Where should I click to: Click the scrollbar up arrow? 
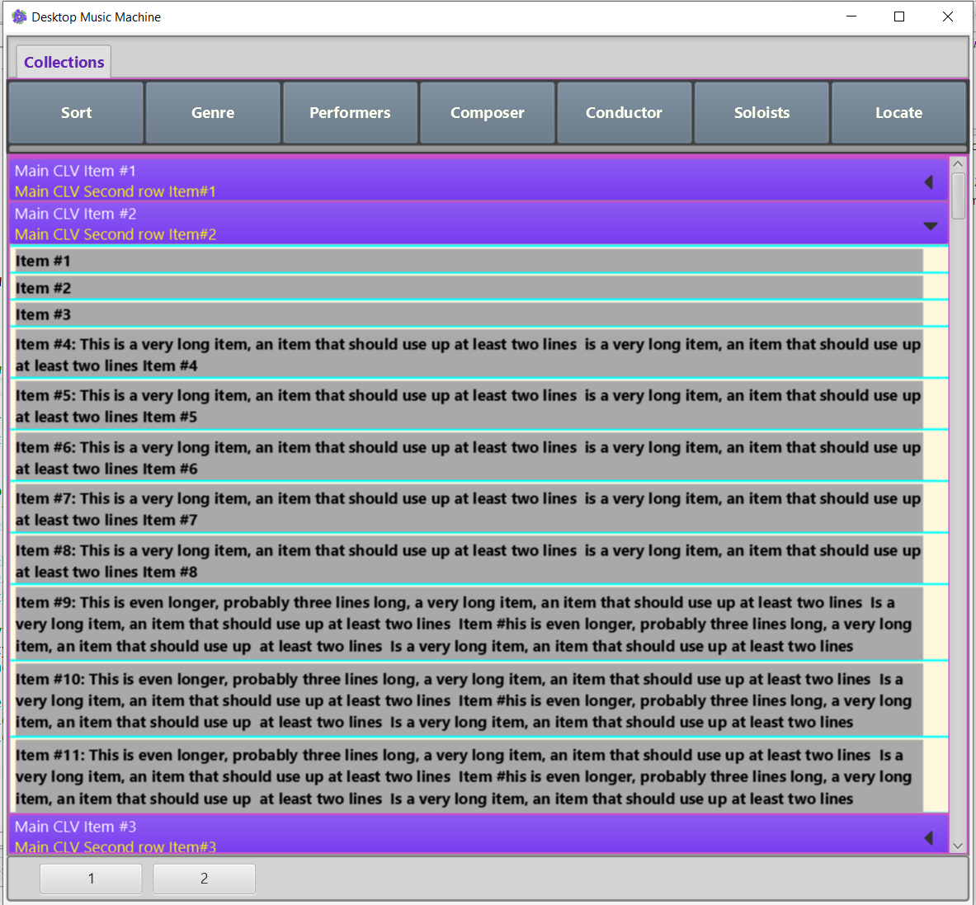tap(958, 164)
